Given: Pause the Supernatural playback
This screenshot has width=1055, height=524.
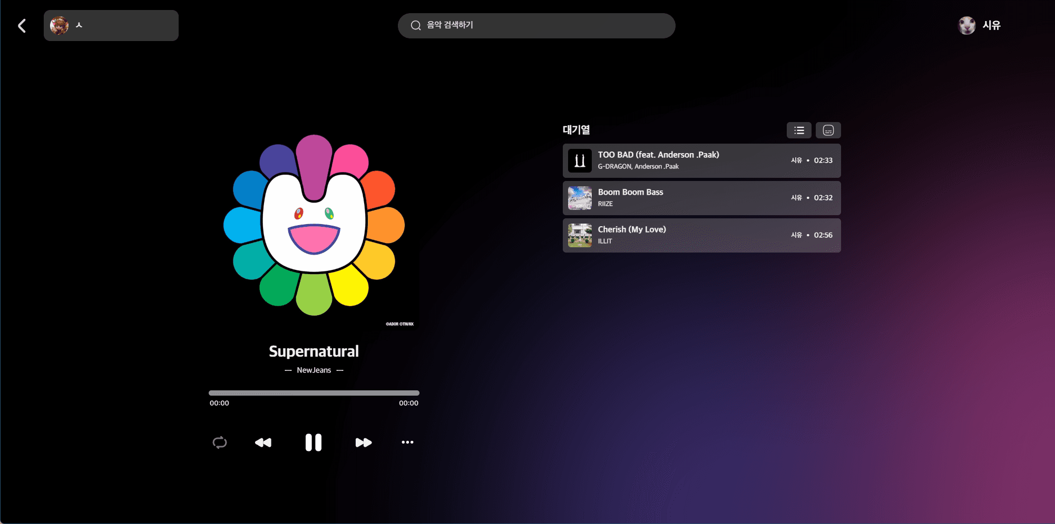Looking at the screenshot, I should pos(314,442).
